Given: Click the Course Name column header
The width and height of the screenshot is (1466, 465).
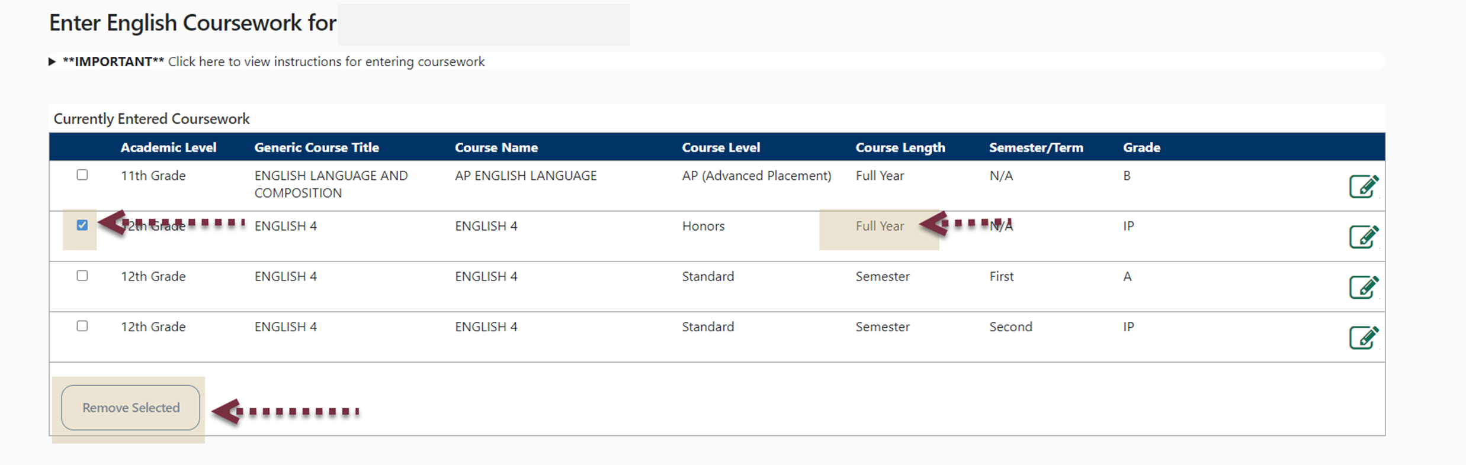Looking at the screenshot, I should click(x=496, y=147).
